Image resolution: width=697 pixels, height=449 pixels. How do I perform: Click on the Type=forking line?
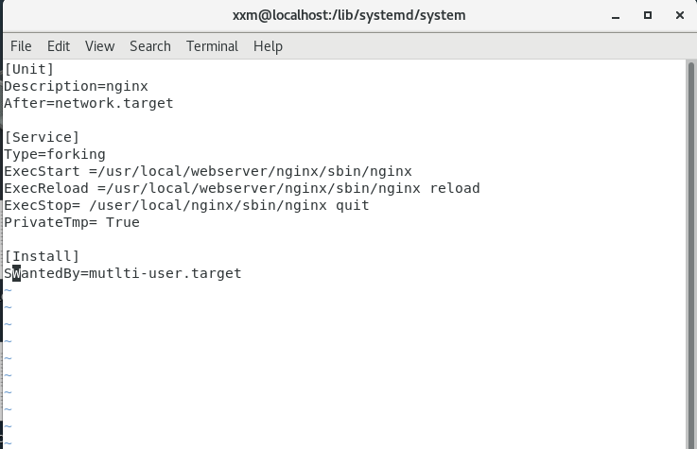pos(55,155)
